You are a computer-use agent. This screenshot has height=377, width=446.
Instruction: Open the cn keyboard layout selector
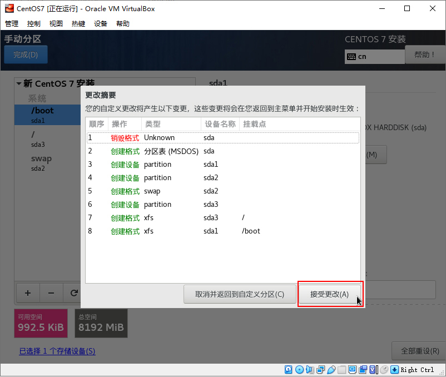(374, 57)
